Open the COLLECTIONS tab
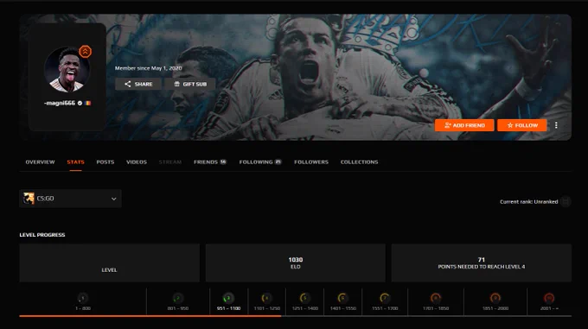This screenshot has height=329, width=588. click(x=359, y=162)
